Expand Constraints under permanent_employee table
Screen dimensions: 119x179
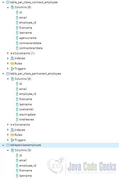[x=8, y=124]
